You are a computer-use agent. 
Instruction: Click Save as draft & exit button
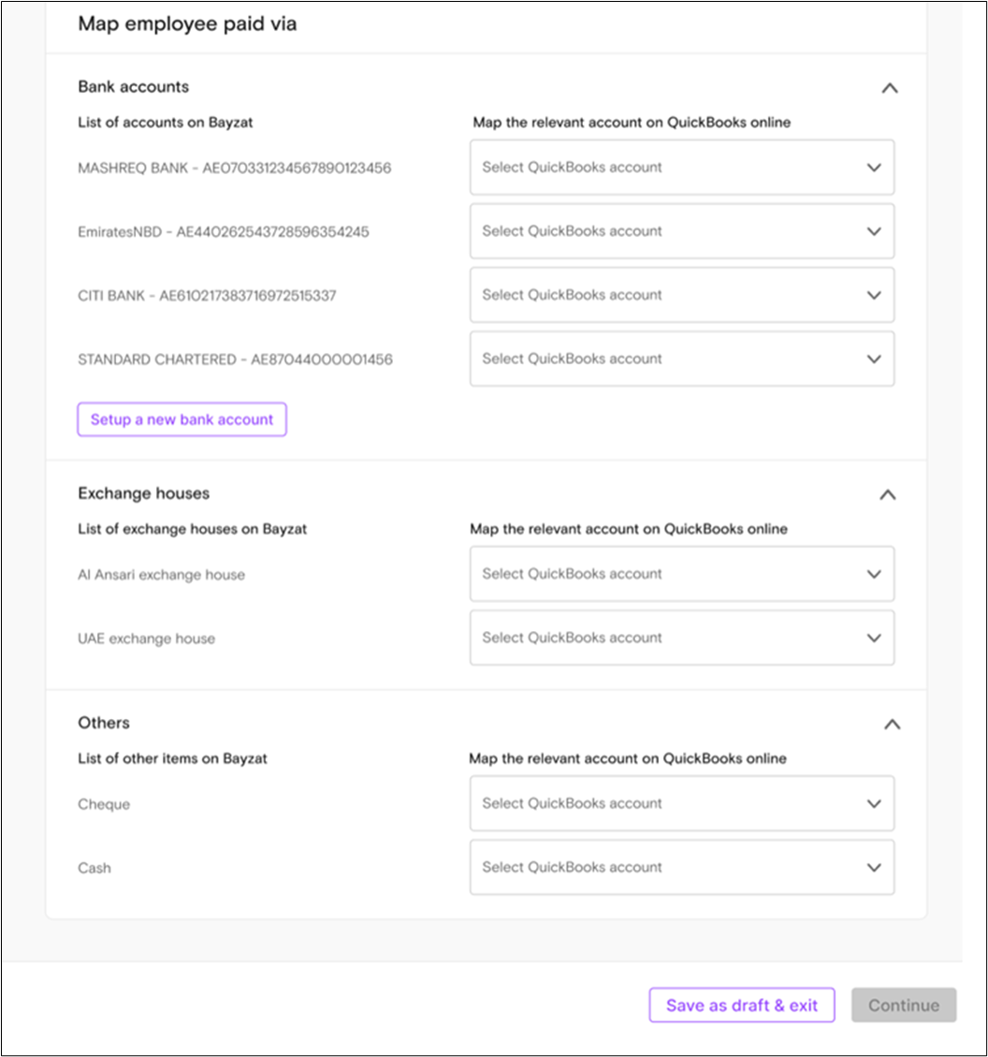click(742, 1006)
